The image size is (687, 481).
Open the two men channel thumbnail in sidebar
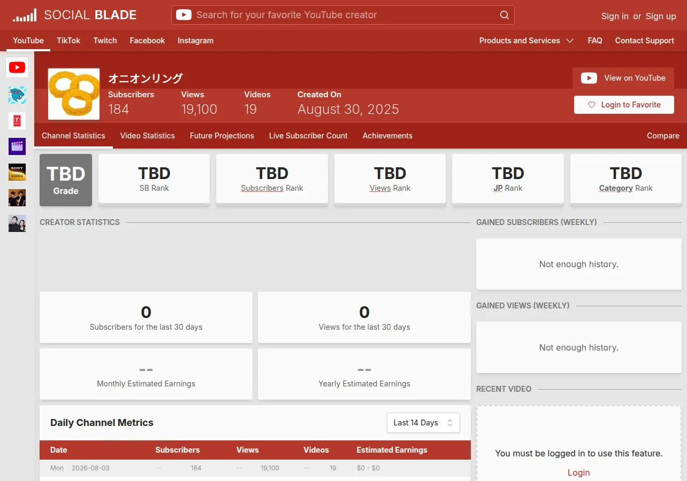point(17,198)
